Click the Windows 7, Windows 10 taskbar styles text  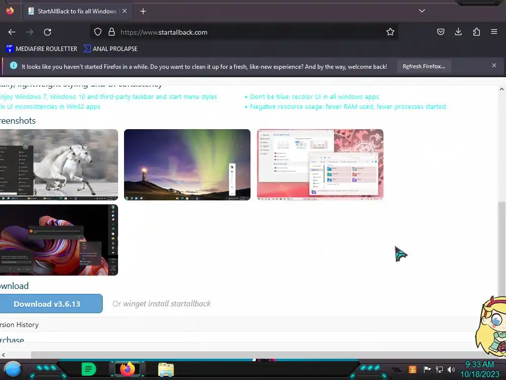tap(108, 96)
